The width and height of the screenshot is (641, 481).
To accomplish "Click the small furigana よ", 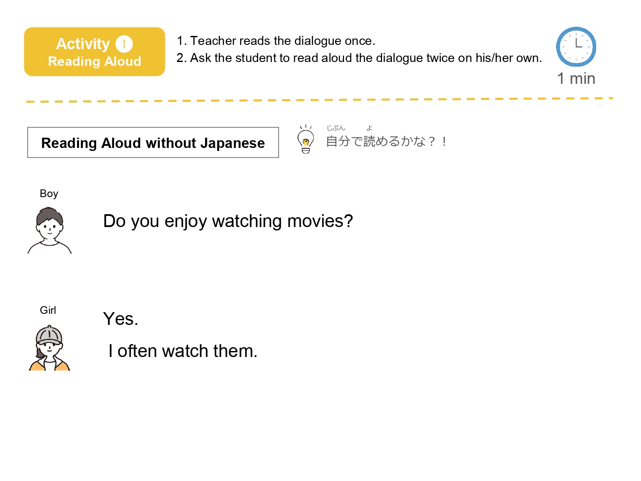I will 370,128.
